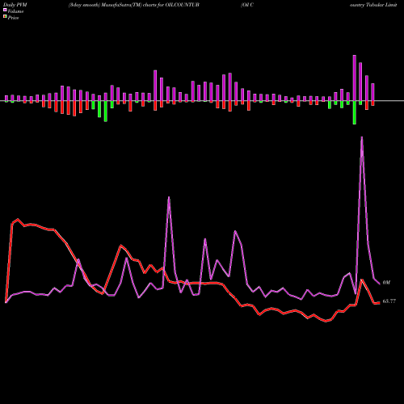Click the tallest magenta volume bar
Viewport: 404px width, 404px height.
355,78
